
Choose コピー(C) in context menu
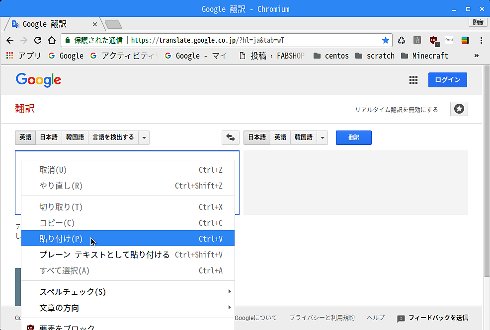(128, 223)
